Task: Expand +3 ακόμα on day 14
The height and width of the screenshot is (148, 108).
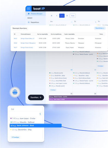Action: pyautogui.click(x=53, y=90)
